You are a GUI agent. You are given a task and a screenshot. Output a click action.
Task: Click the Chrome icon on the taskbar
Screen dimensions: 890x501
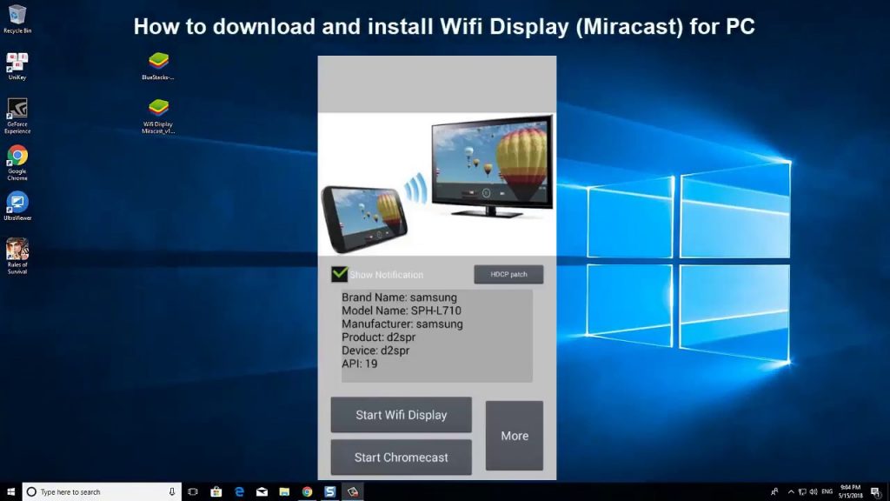pyautogui.click(x=307, y=492)
